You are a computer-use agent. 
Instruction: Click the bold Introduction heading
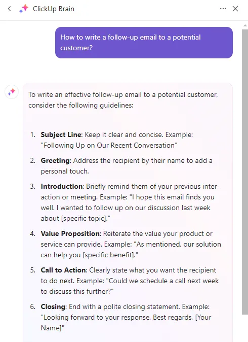(62, 187)
